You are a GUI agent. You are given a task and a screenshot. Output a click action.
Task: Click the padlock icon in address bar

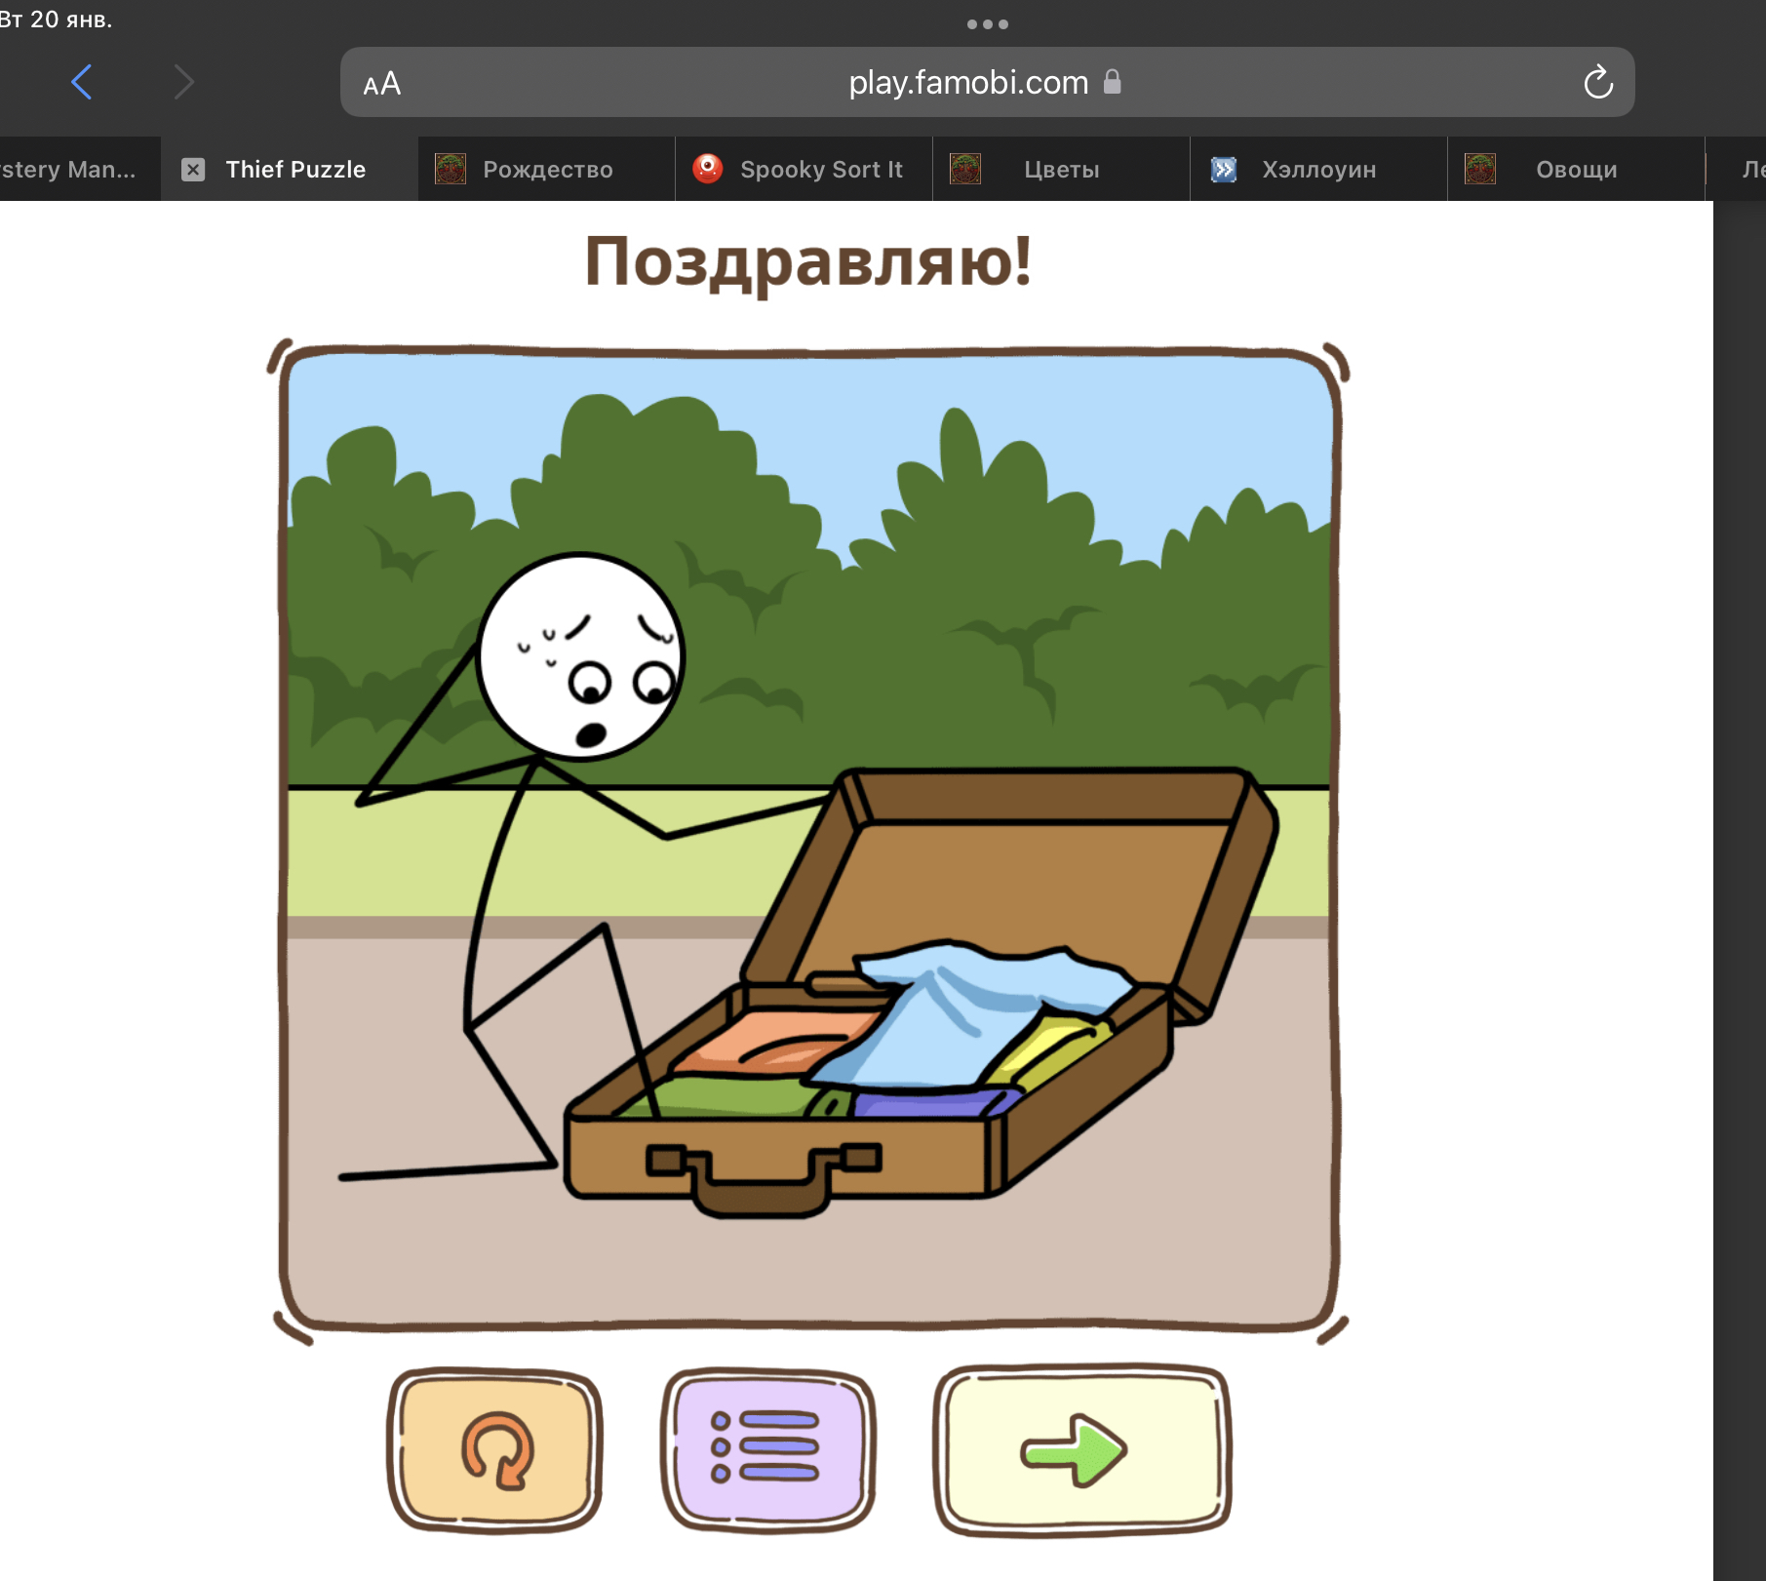pos(1112,82)
